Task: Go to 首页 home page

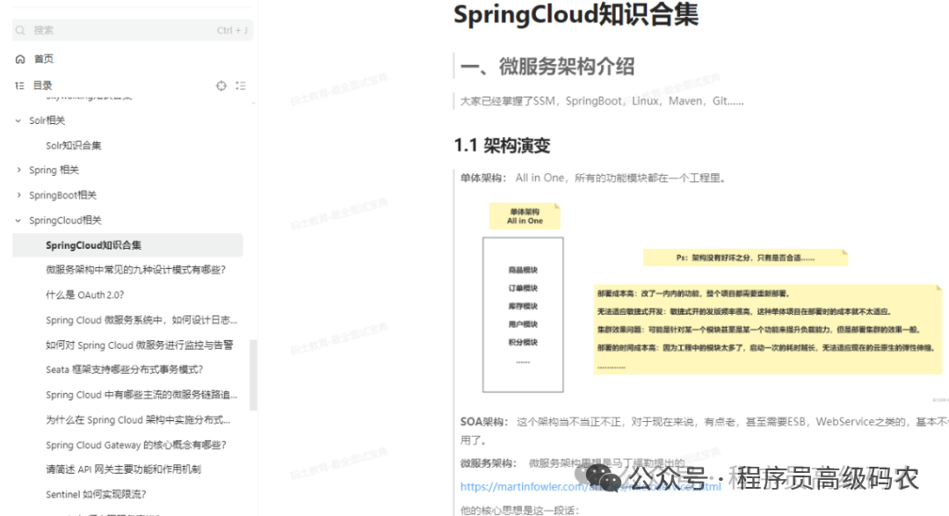Action: (x=44, y=59)
